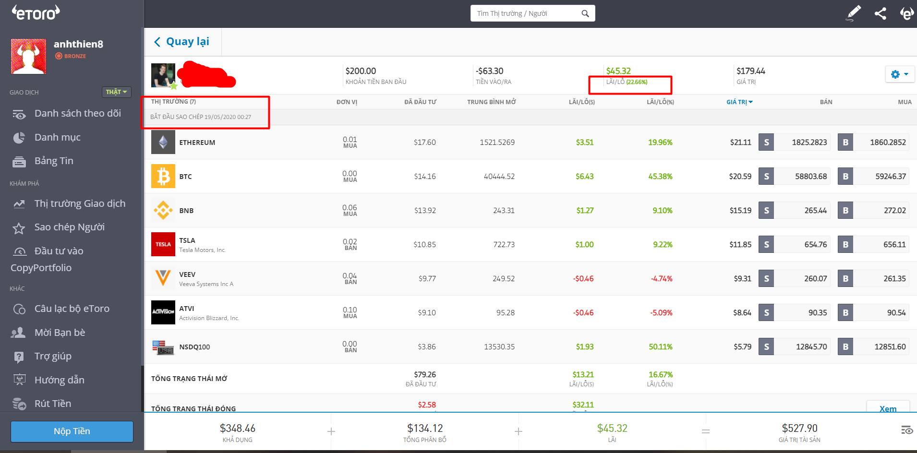Viewport: 917px width, 453px height.
Task: Click Quay lại back link
Action: pyautogui.click(x=181, y=42)
